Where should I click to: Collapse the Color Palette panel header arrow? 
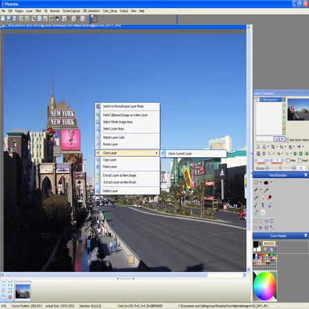pyautogui.click(x=306, y=235)
